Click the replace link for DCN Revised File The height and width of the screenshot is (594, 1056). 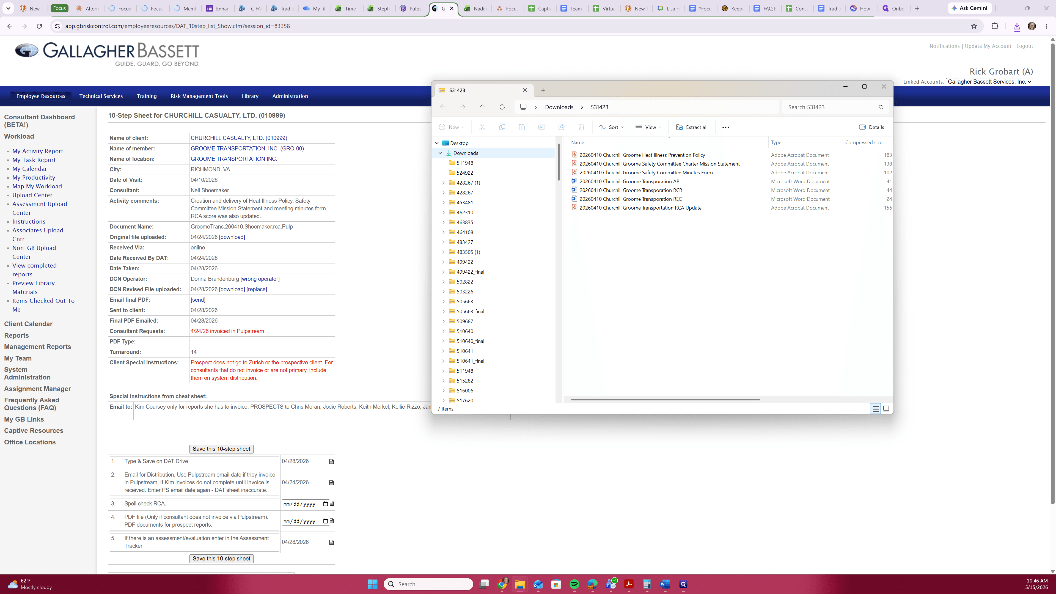pos(257,289)
